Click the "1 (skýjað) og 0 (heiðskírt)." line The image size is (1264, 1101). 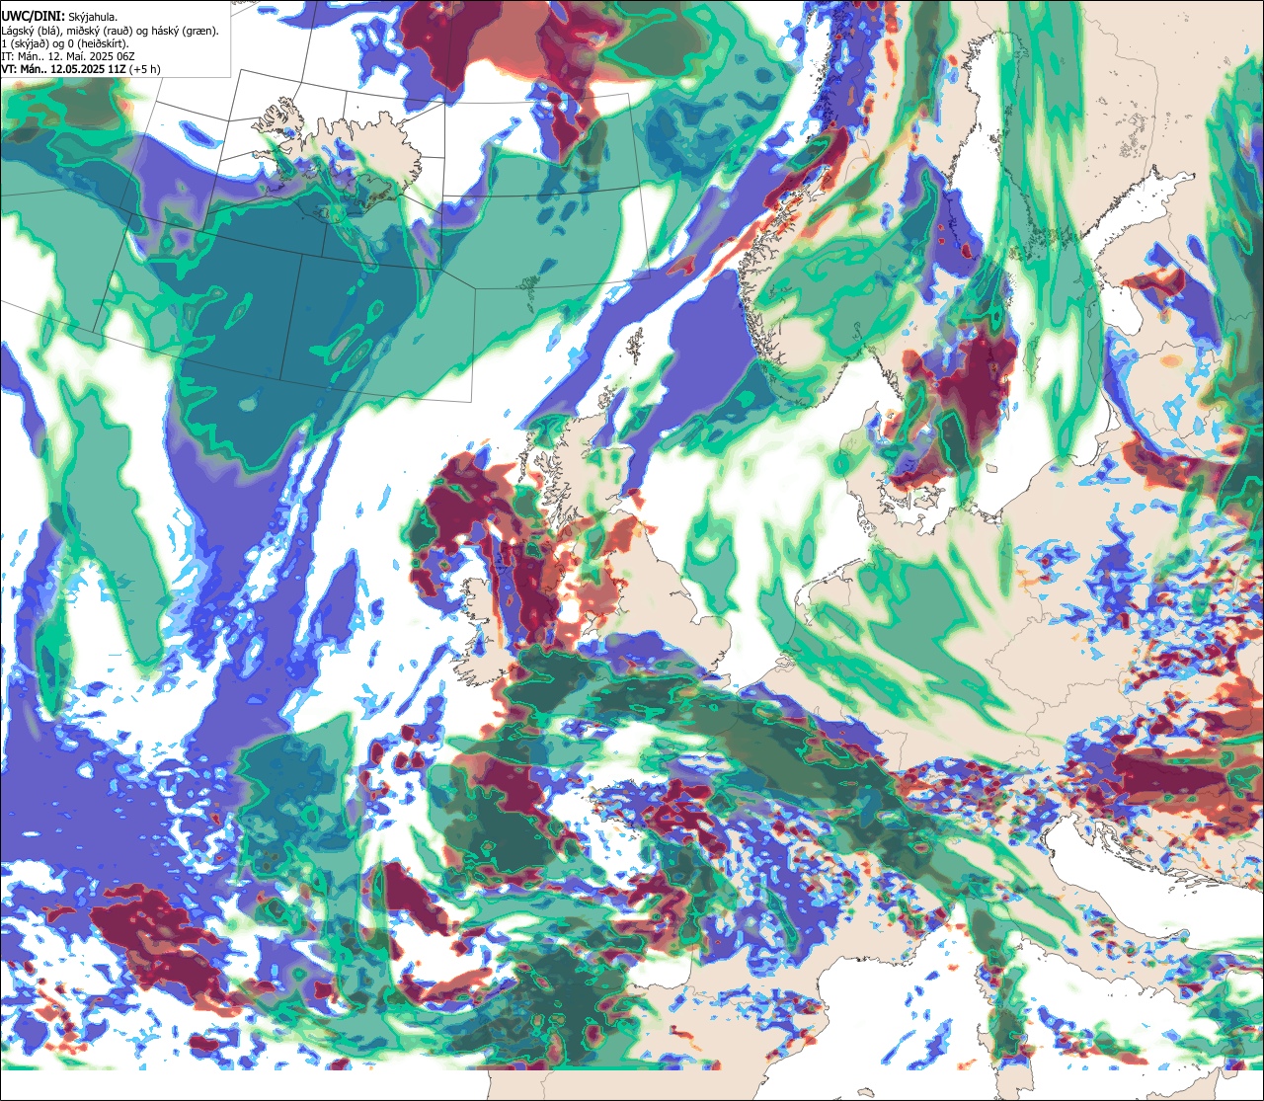(64, 43)
